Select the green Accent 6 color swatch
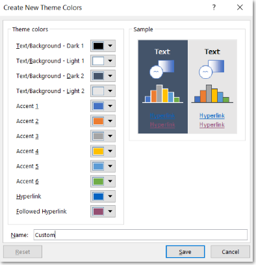This screenshot has width=256, height=265. coord(98,181)
